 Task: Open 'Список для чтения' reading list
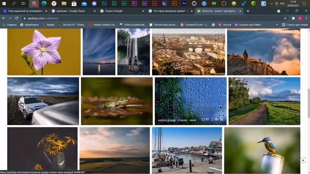[x=295, y=25]
